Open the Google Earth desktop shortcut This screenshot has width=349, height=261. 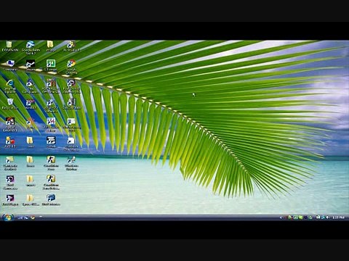click(x=31, y=47)
